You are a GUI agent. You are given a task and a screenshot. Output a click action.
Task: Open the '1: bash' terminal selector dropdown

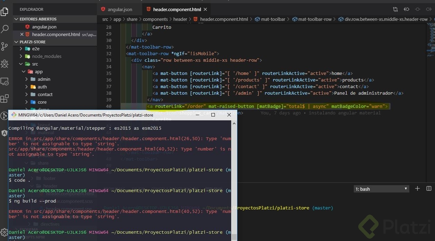[x=381, y=189]
